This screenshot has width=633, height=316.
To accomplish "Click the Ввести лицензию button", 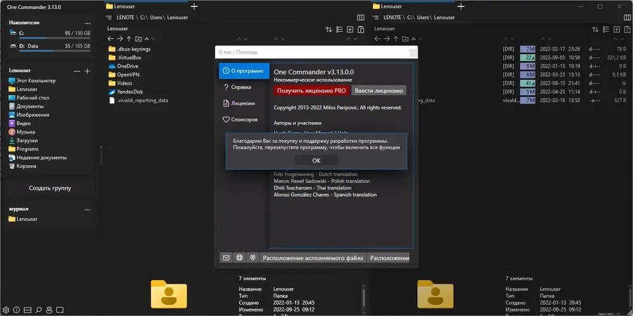I will [379, 90].
